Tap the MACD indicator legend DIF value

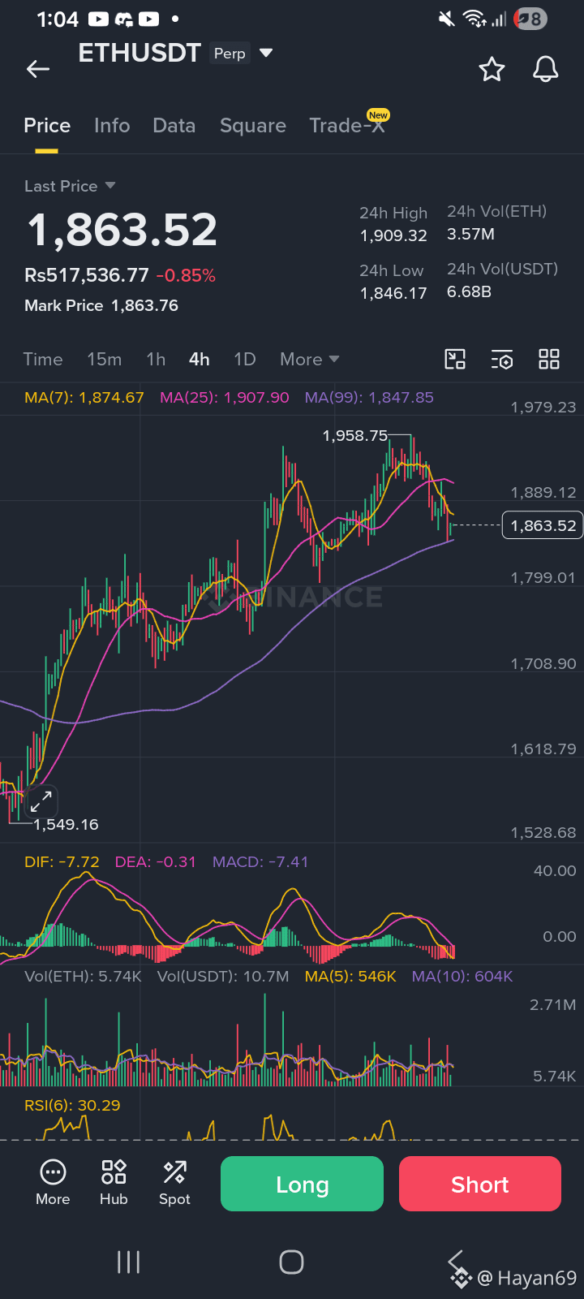pos(62,862)
